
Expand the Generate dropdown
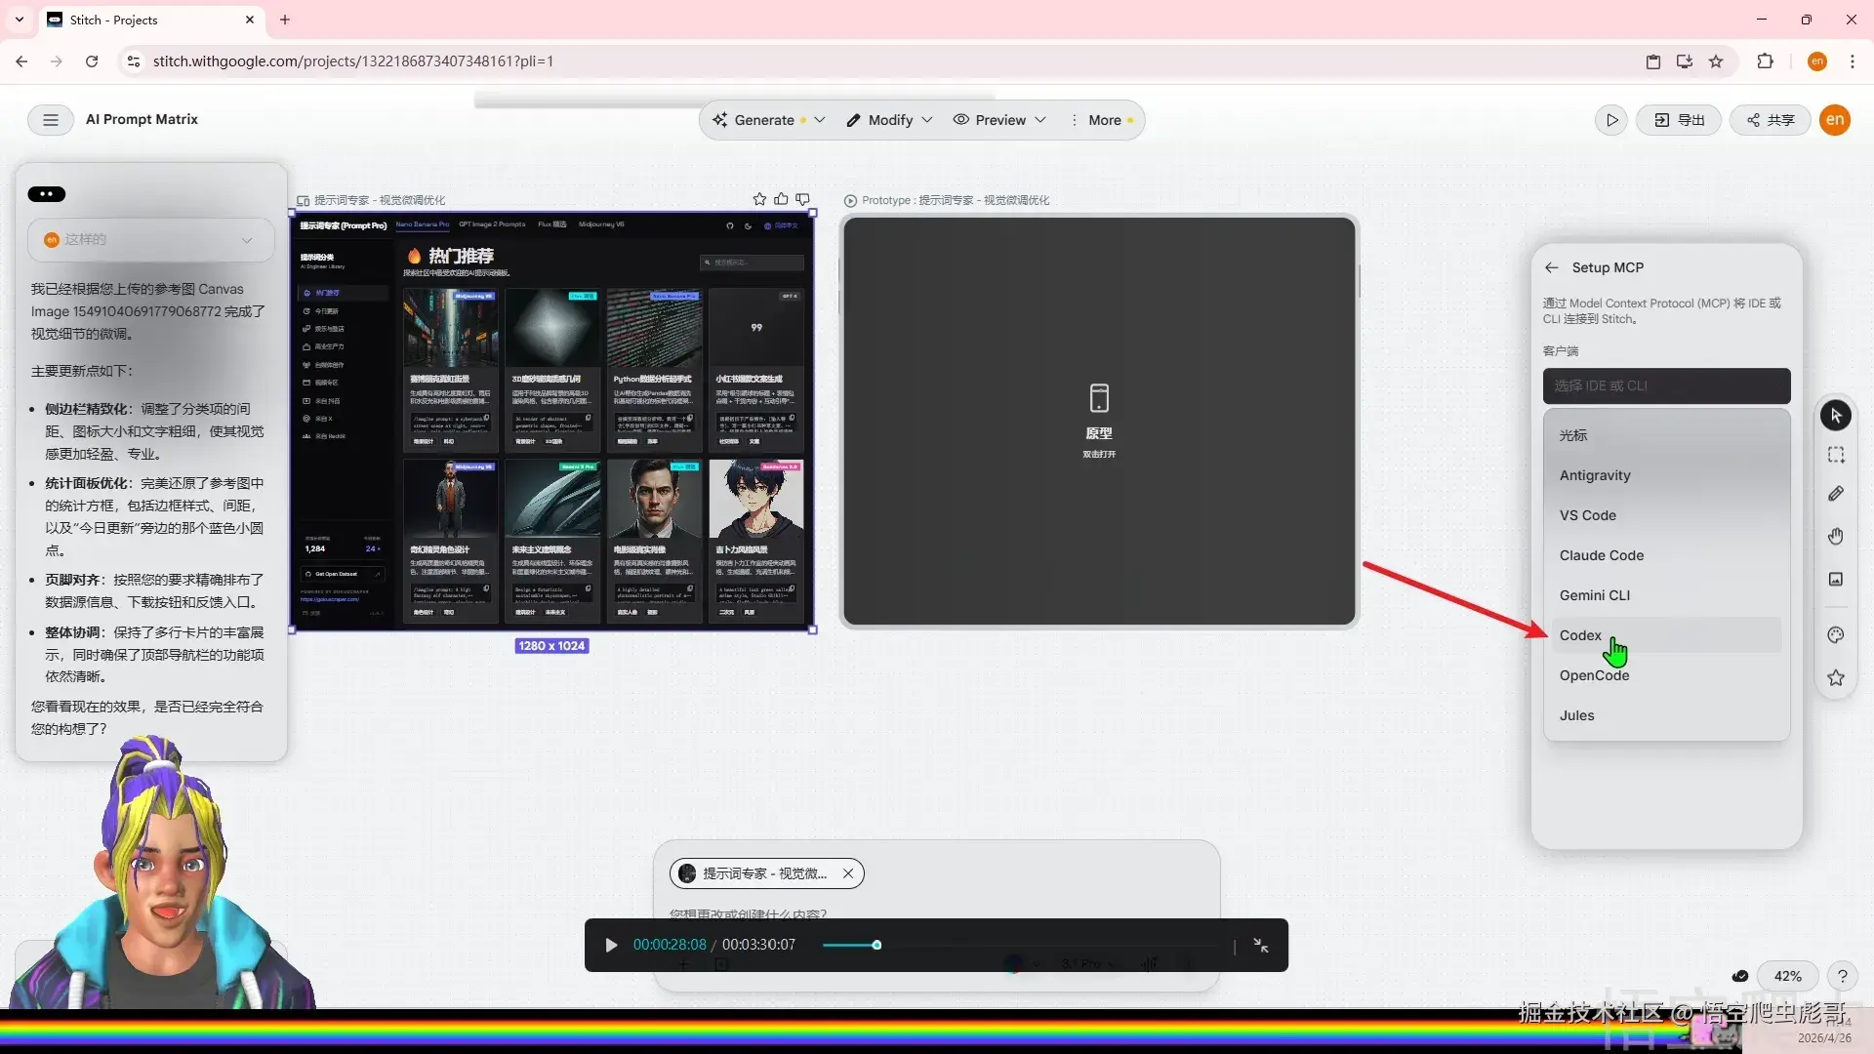819,120
